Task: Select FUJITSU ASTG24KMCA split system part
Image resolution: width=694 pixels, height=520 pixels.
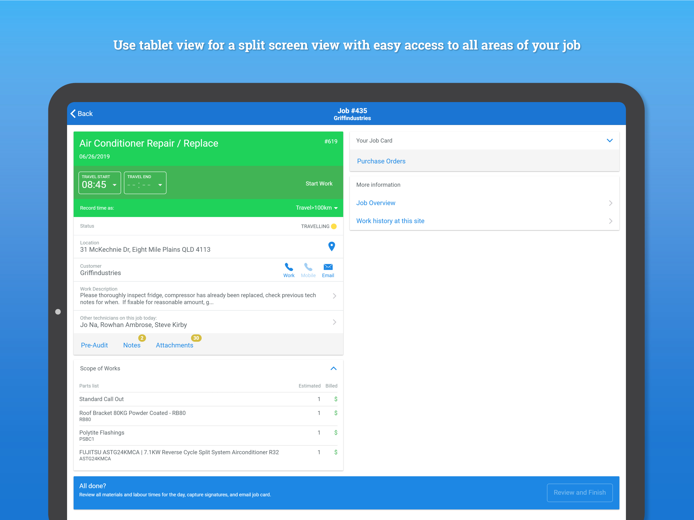Action: [x=208, y=455]
